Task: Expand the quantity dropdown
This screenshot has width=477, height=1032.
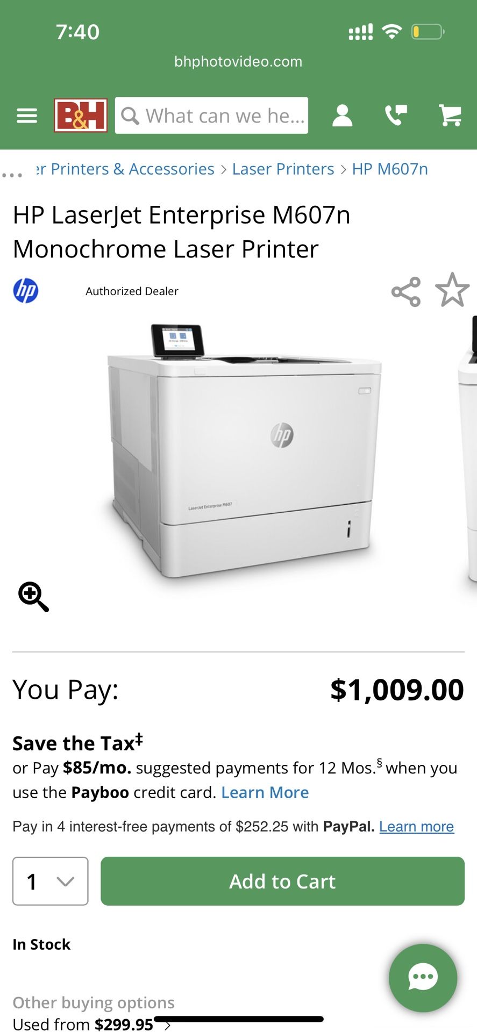Action: point(51,881)
